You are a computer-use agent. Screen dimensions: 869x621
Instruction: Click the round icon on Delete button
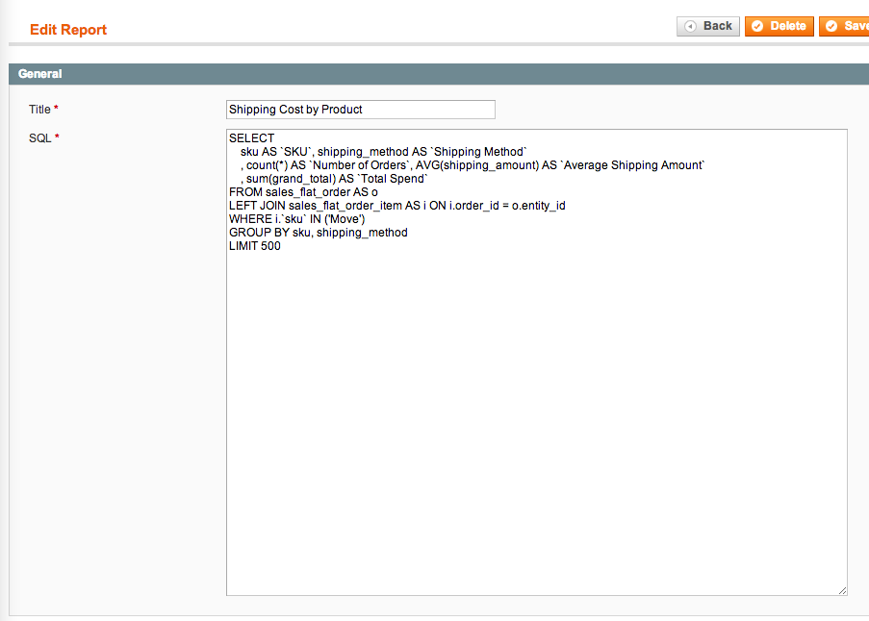pyautogui.click(x=757, y=27)
